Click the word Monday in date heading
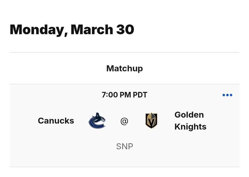The width and height of the screenshot is (249, 177). (36, 30)
